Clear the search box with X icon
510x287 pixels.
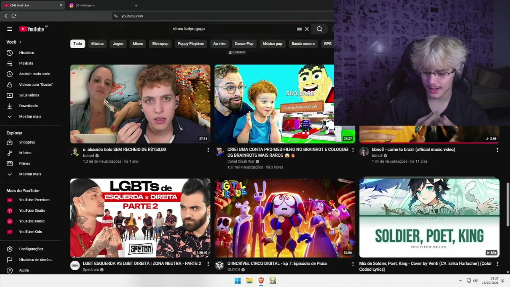(307, 29)
